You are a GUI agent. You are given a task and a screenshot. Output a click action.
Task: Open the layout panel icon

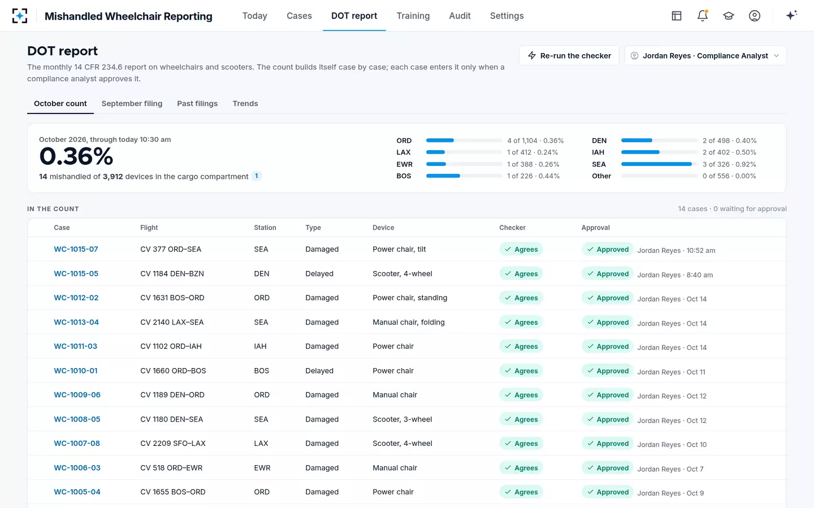click(677, 16)
